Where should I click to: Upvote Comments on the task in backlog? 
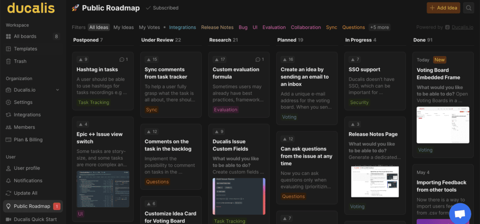pos(151,131)
